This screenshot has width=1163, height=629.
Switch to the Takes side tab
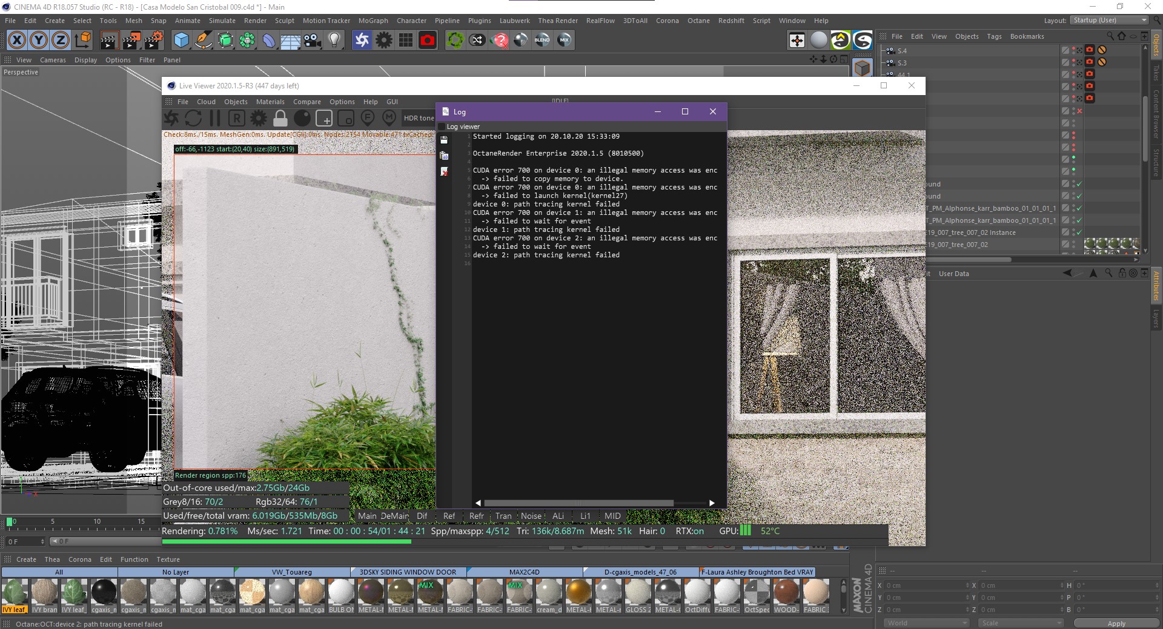[1156, 73]
